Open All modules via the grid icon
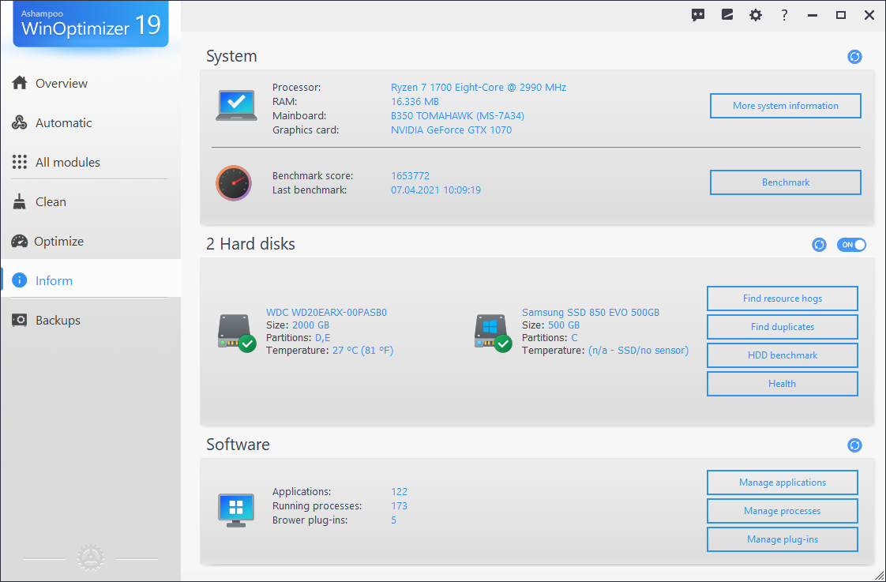 click(x=18, y=162)
